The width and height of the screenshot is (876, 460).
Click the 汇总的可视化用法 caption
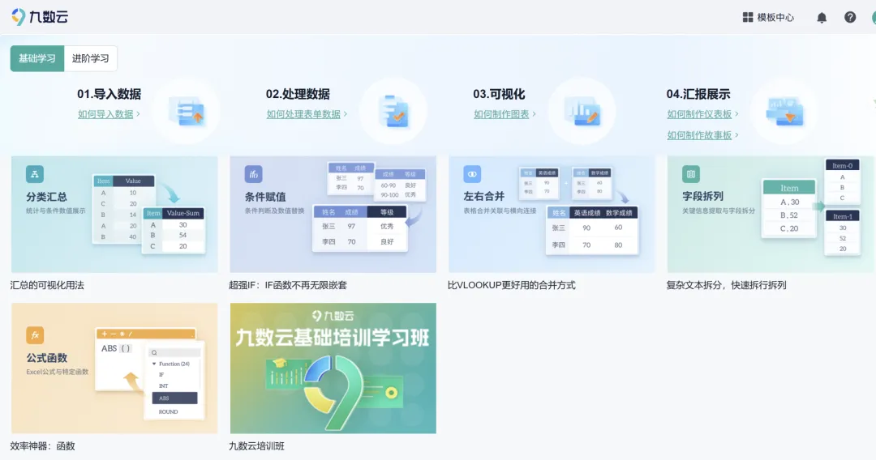(x=47, y=285)
